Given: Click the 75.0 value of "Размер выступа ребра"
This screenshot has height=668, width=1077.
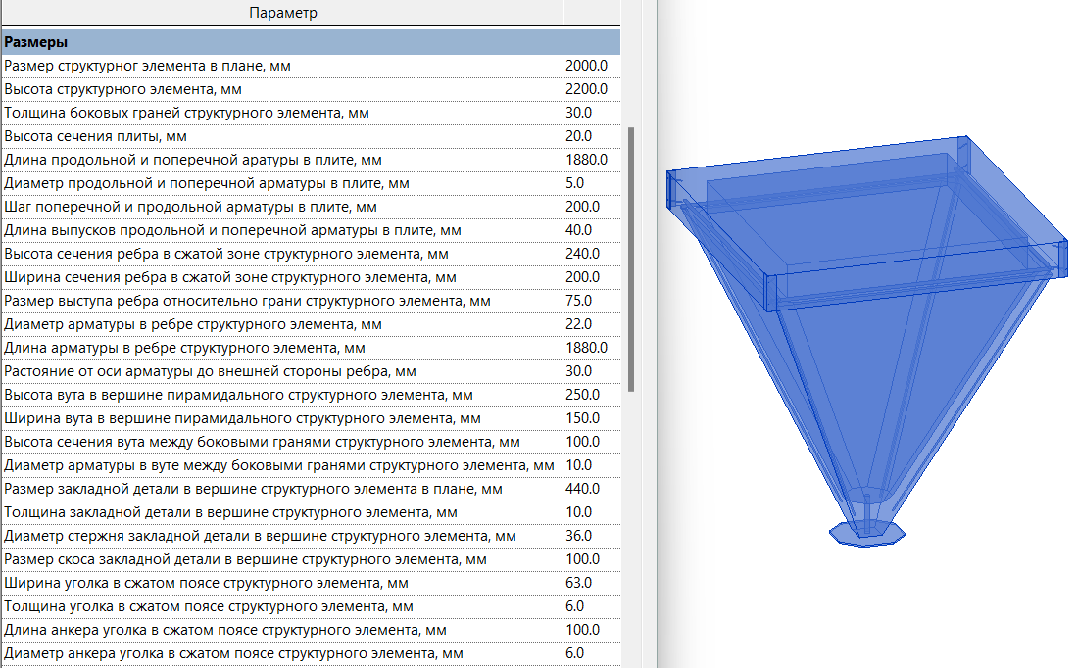Looking at the screenshot, I should click(x=579, y=301).
